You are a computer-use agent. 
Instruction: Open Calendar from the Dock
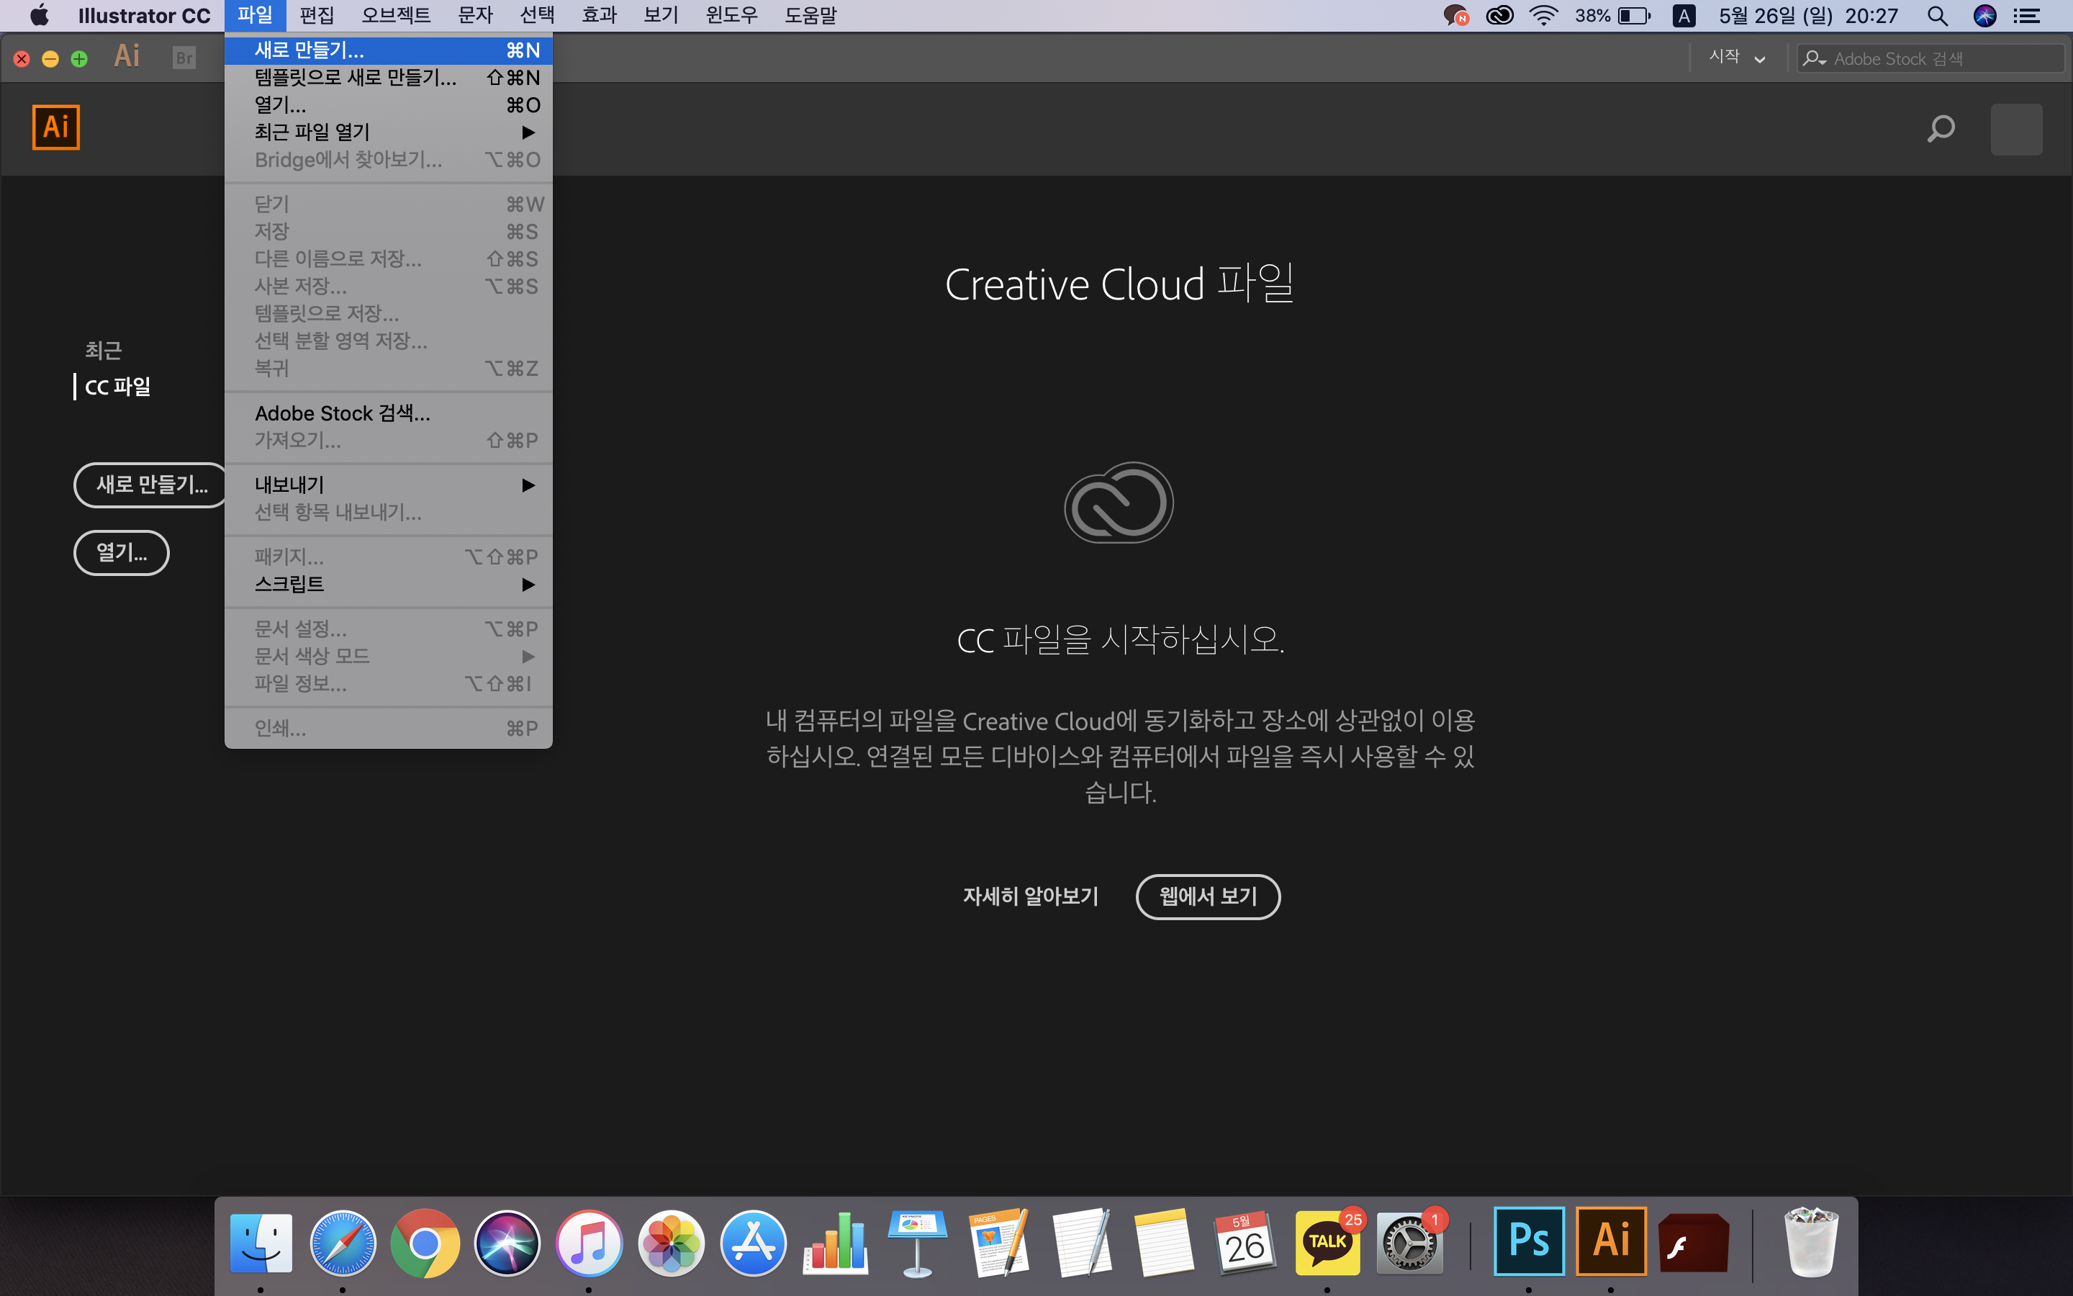[1245, 1242]
